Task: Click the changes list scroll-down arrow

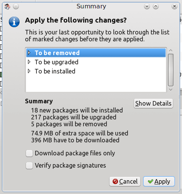Action: coord(171,90)
